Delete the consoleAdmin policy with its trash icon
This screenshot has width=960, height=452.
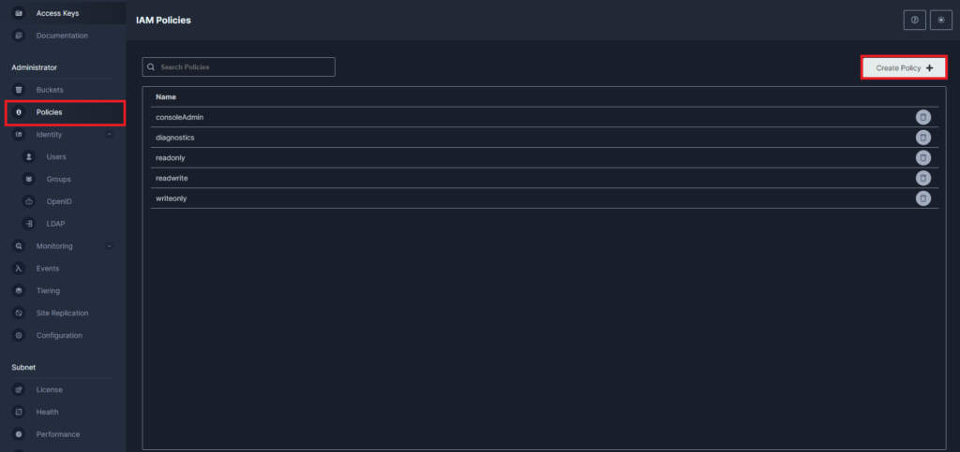922,117
